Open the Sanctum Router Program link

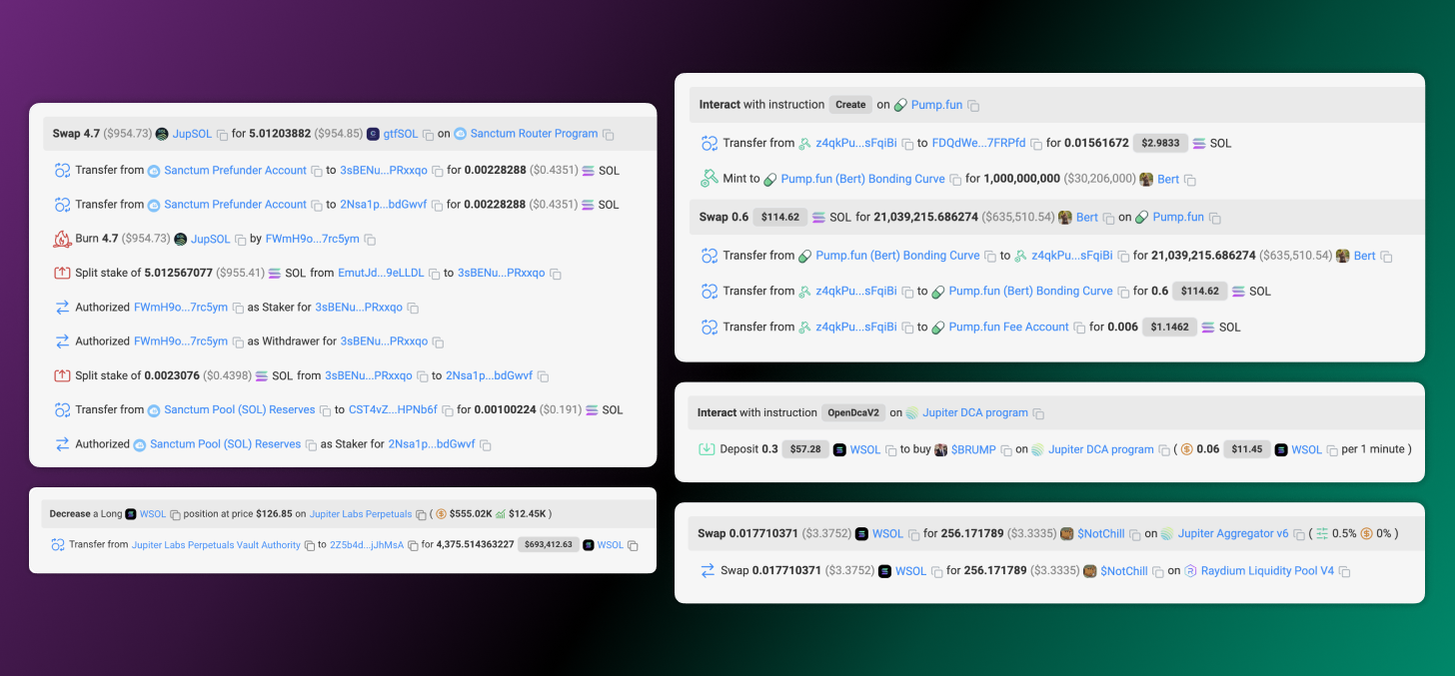[534, 134]
